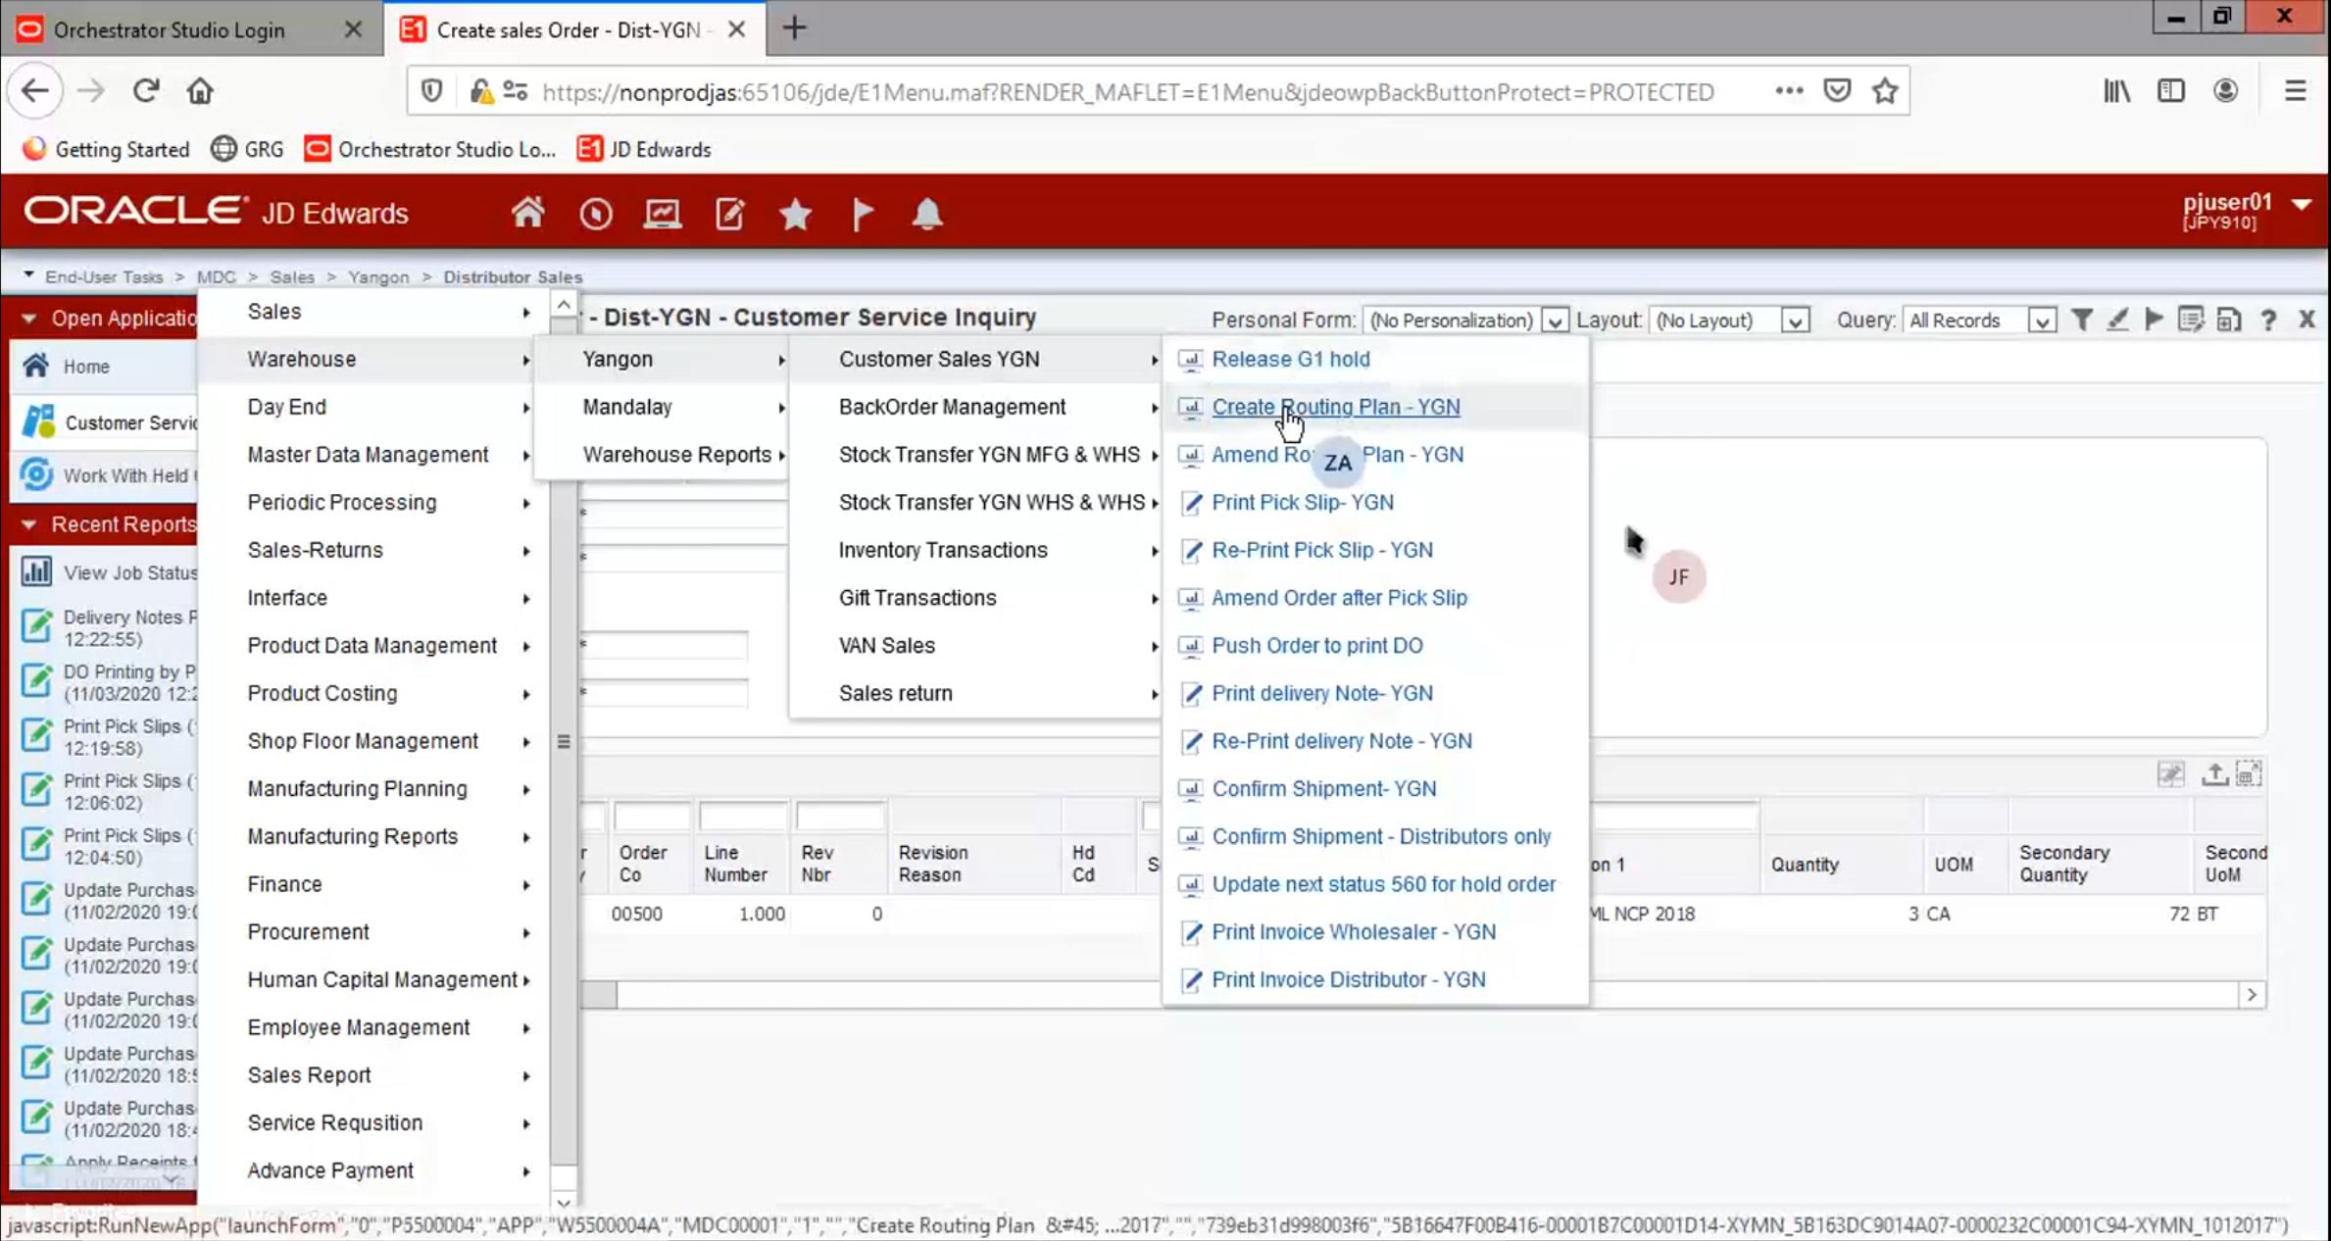
Task: Select Create Routing Plan - YGN menu entry
Action: (x=1335, y=407)
